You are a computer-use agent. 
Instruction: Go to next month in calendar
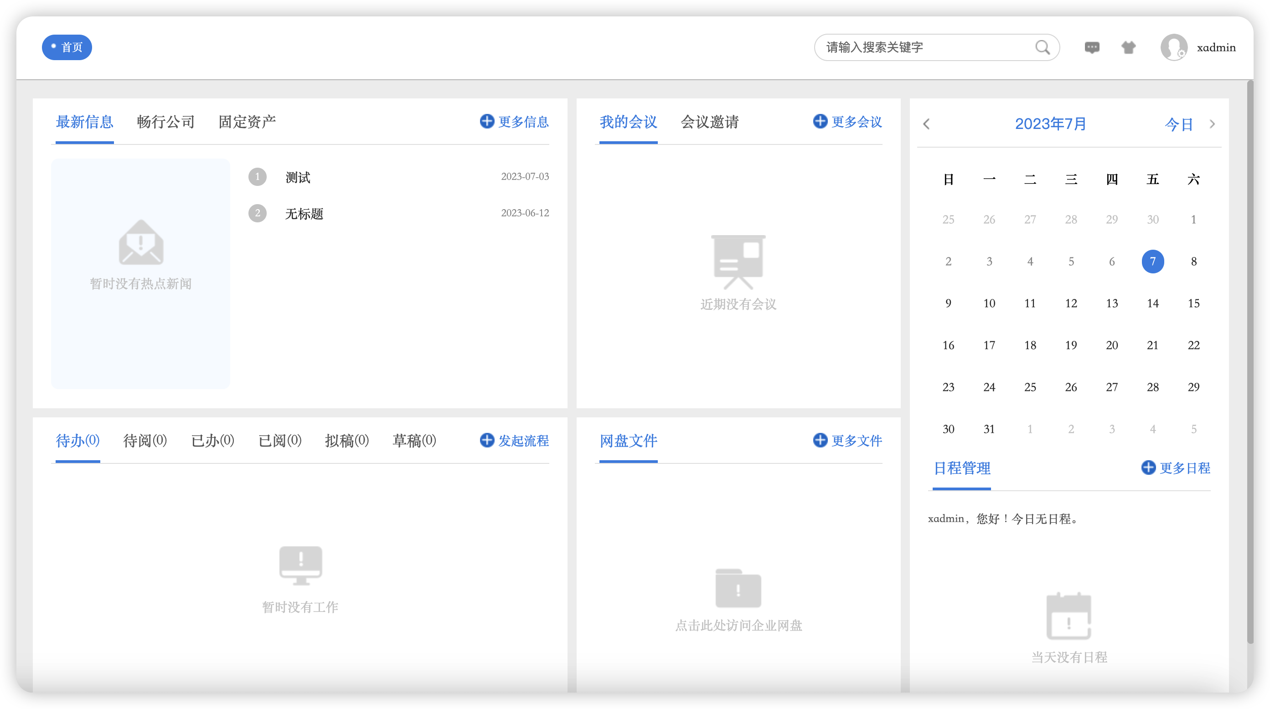click(1212, 124)
